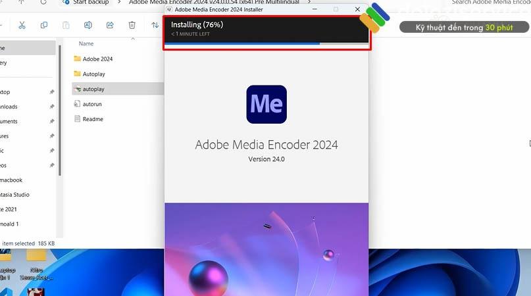Viewport: 531px width, 296px height.
Task: Click the Cut scissors icon in Explorer toolbar
Action: tap(22, 25)
